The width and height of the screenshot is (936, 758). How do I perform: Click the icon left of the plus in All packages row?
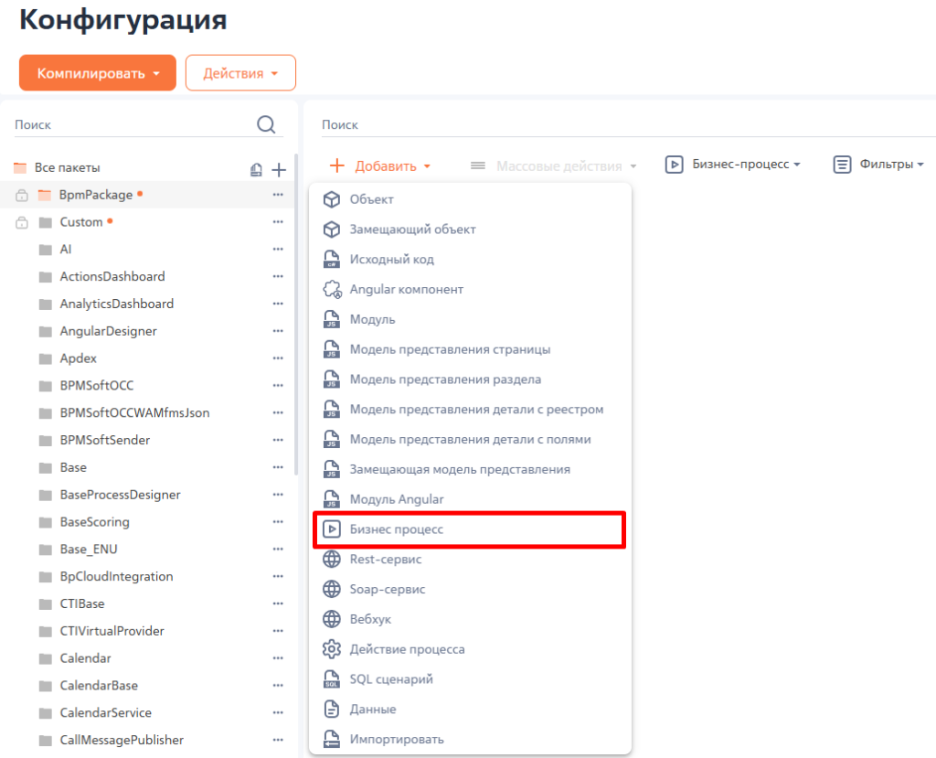pyautogui.click(x=257, y=169)
